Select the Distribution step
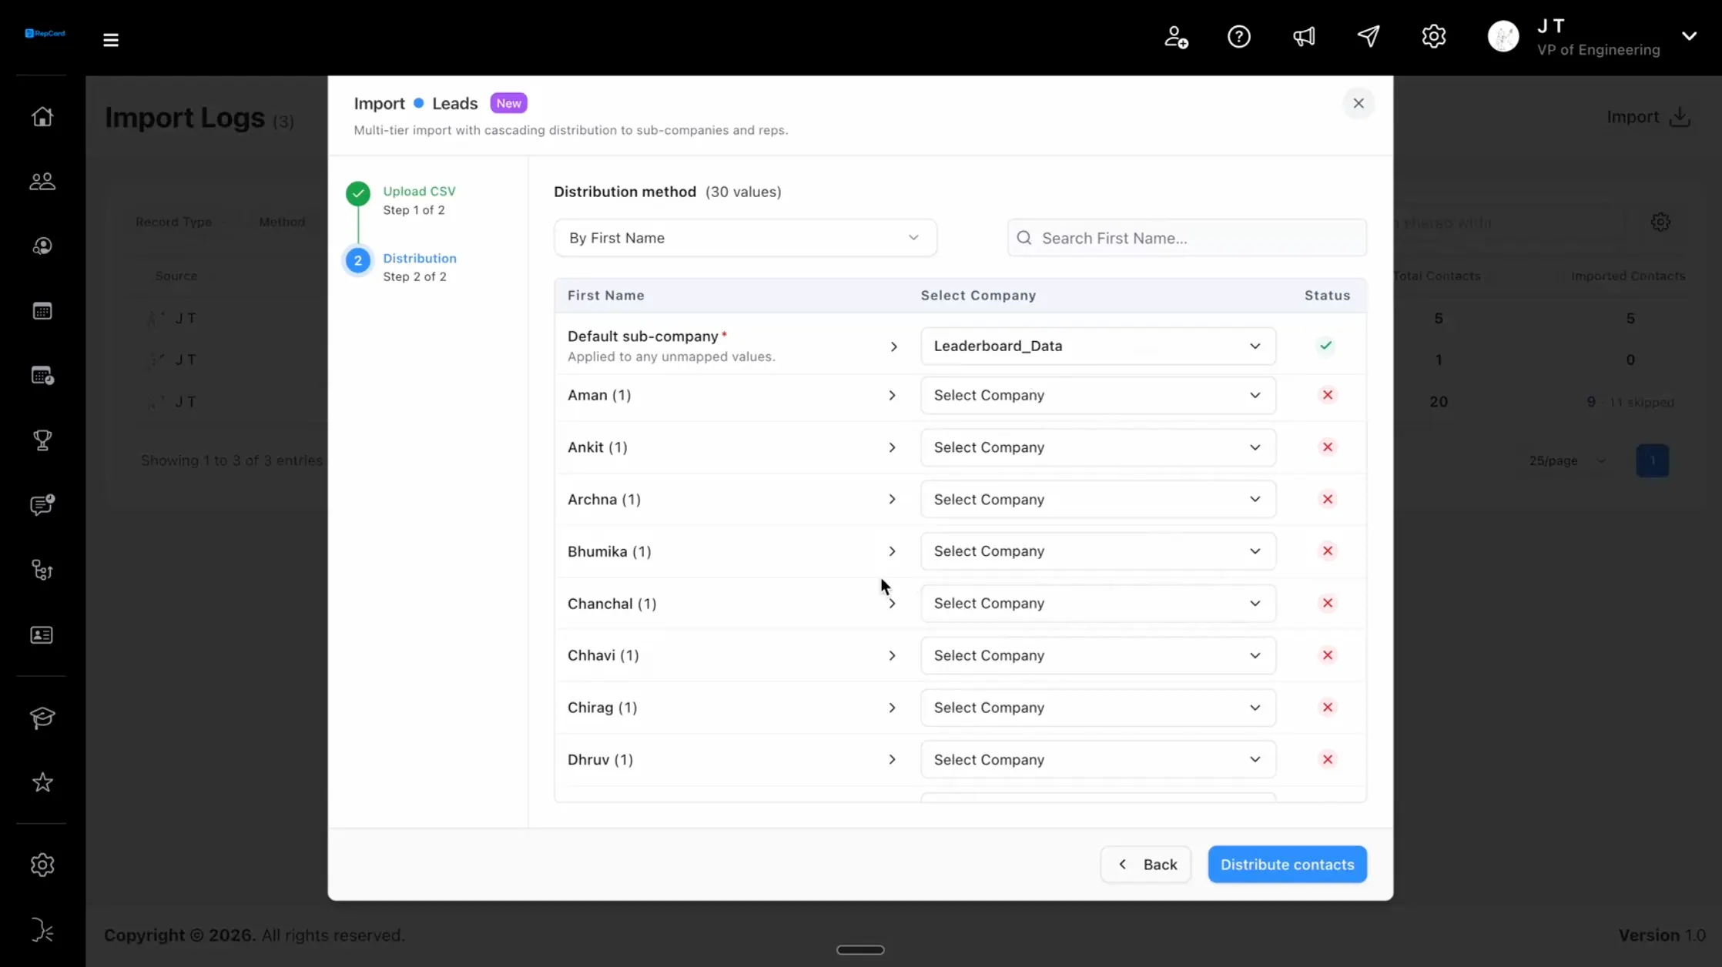 (419, 266)
